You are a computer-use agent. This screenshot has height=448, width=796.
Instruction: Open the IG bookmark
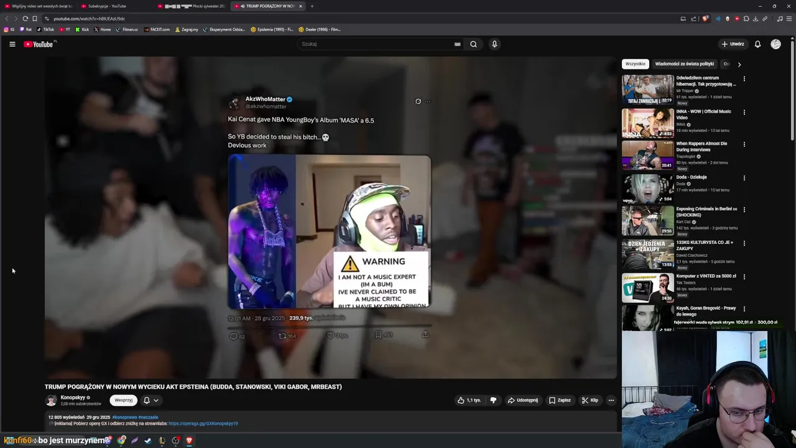click(9, 29)
